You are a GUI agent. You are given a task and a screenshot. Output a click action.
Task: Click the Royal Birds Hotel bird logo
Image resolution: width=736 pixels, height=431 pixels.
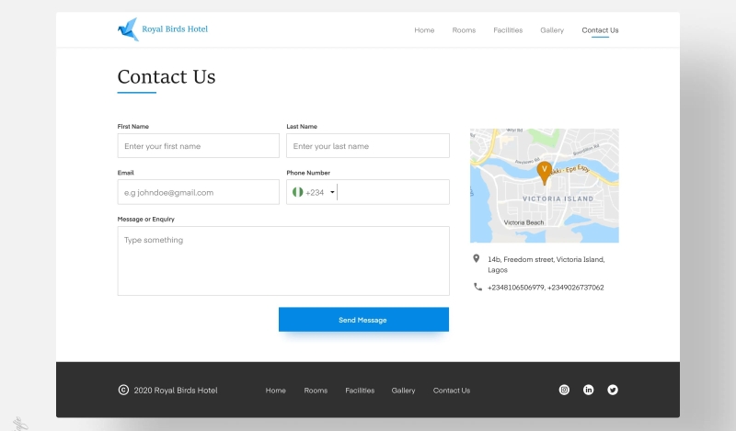coord(128,29)
